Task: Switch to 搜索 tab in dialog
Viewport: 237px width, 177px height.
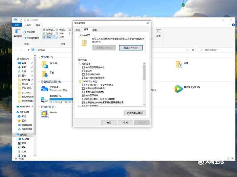Action: [94, 30]
